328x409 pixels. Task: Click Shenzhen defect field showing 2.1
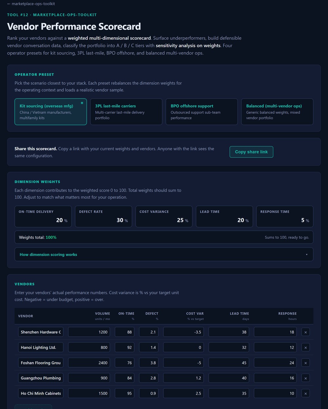pyautogui.click(x=149, y=332)
